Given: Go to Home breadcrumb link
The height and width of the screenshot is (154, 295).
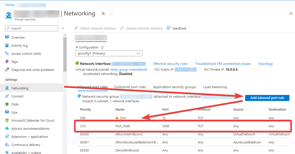Looking at the screenshot, I should click(x=10, y=5).
